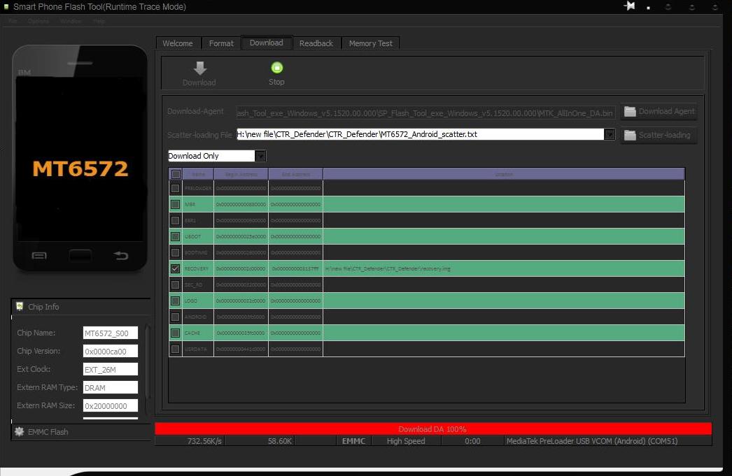Click the phone's menu key icon
This screenshot has height=476, width=732.
coord(39,256)
